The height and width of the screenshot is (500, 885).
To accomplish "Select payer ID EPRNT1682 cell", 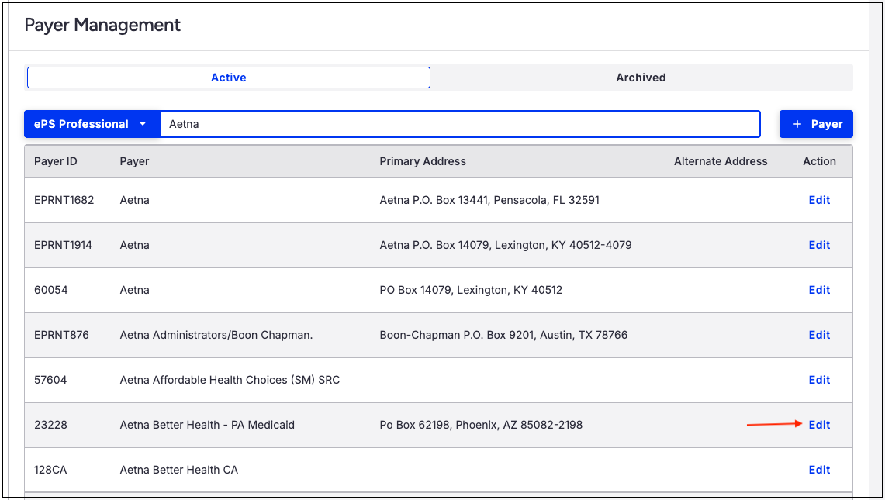I will coord(64,200).
